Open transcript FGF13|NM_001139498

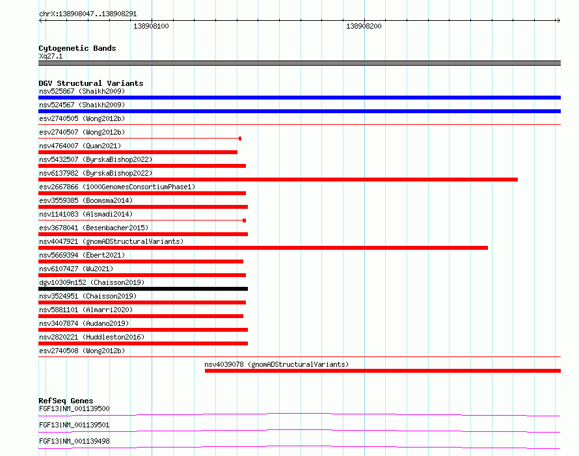(x=74, y=441)
